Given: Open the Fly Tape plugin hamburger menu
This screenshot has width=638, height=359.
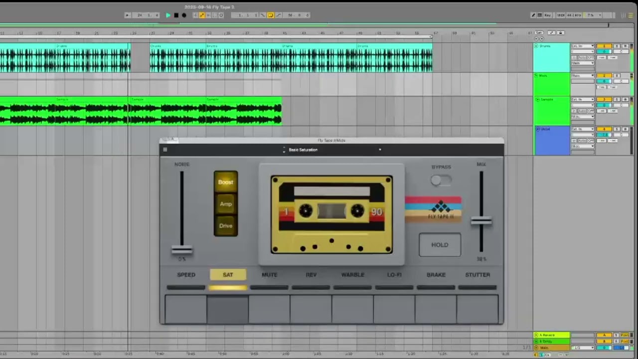Looking at the screenshot, I should coord(165,150).
